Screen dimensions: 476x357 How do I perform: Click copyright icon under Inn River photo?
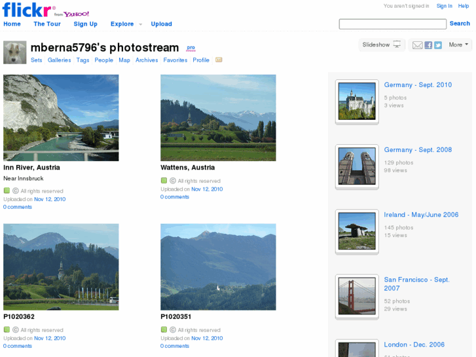[x=16, y=191]
